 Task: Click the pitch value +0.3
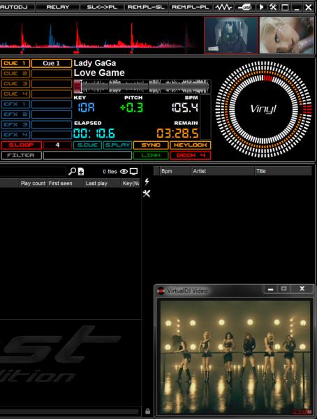pyautogui.click(x=131, y=108)
